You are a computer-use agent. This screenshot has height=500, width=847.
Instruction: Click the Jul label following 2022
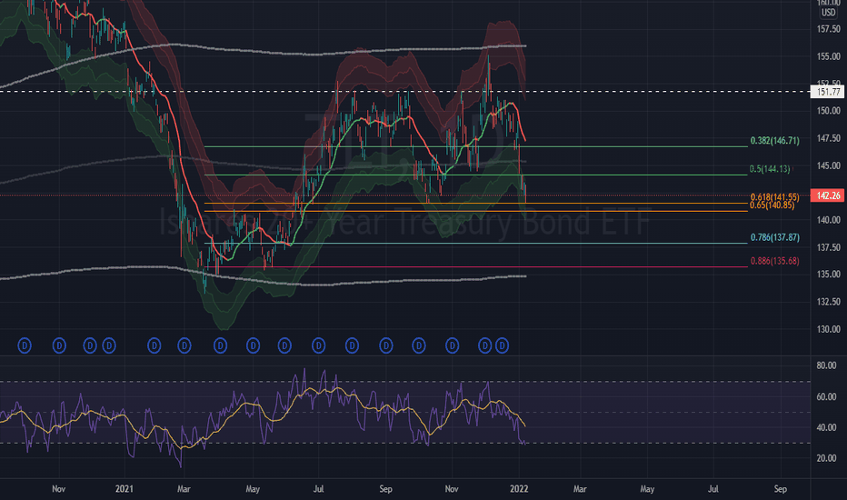(713, 489)
